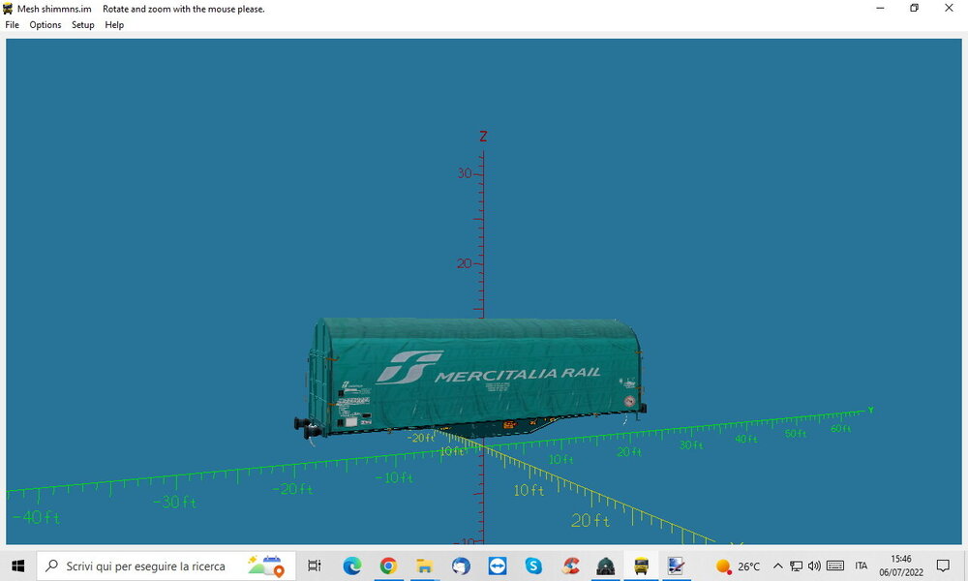This screenshot has height=581, width=968.
Task: Open the clock showing 15:46 06/07/2022
Action: [901, 566]
